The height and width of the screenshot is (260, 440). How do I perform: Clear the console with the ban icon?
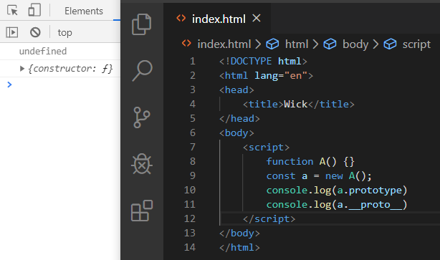[35, 32]
